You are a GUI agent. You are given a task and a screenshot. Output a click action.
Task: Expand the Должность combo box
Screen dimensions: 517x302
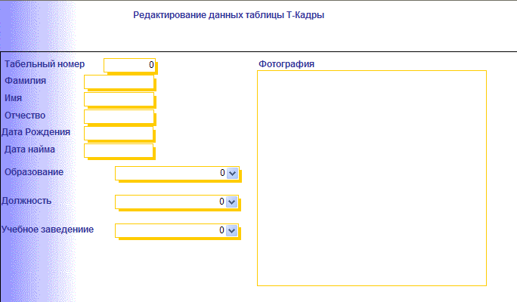click(232, 202)
